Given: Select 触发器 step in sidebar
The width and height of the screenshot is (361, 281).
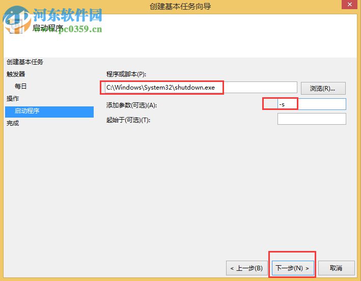Looking at the screenshot, I should coord(16,74).
